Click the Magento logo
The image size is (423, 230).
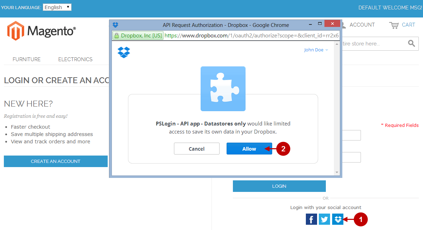(x=41, y=31)
